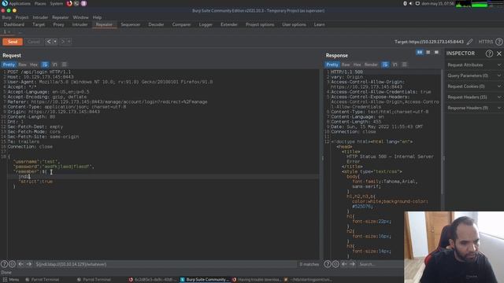
Task: Go to previous request with left arrow
Action: pos(49,42)
